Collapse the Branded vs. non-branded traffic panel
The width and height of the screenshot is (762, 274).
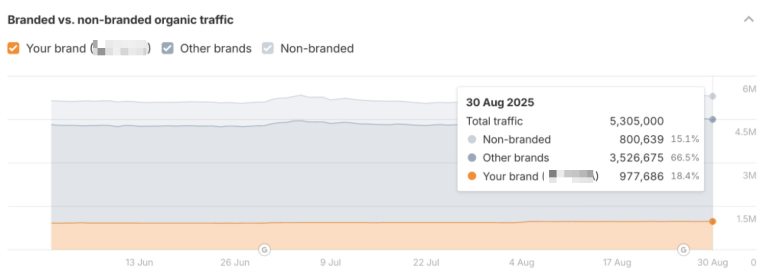pos(748,20)
